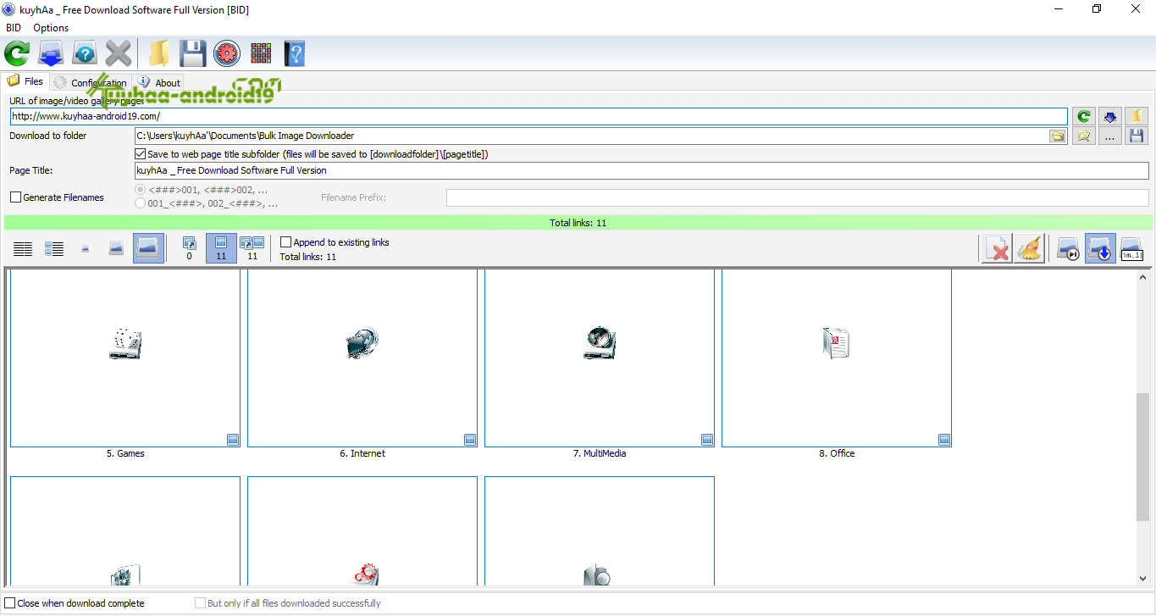Click the red X document remove icon
The width and height of the screenshot is (1156, 616).
click(998, 249)
